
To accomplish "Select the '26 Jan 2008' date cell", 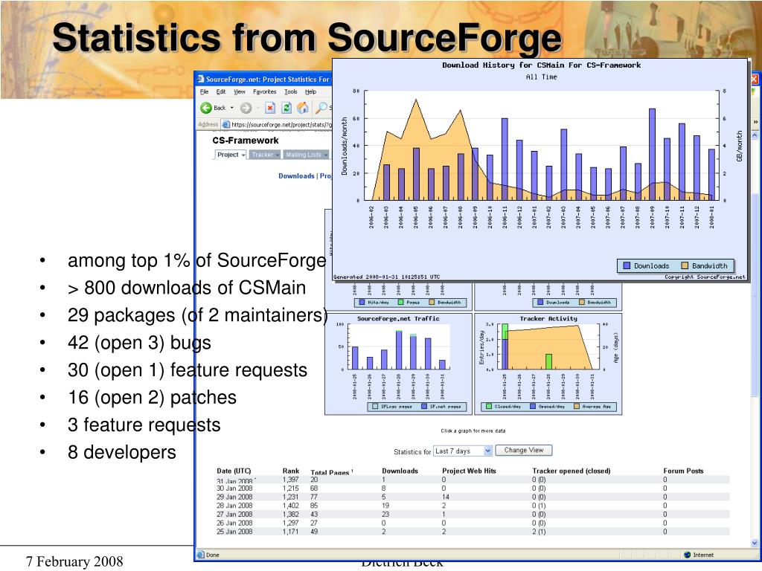I will 234,523.
